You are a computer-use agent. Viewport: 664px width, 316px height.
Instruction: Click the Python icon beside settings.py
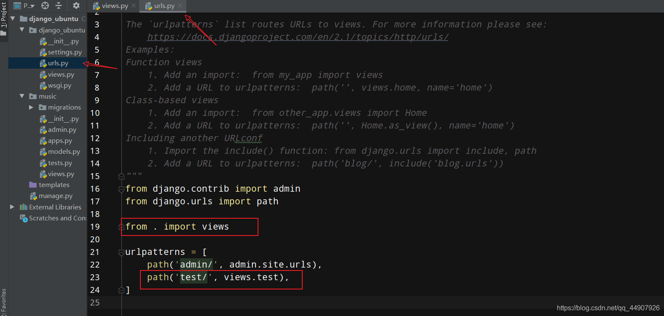coord(43,52)
